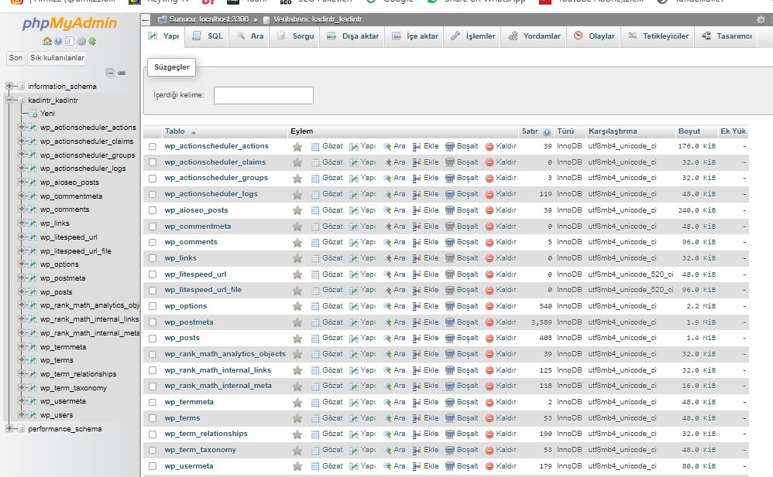Open navigation settings gear icon in sidebar
The height and width of the screenshot is (477, 773).
82,41
